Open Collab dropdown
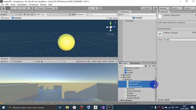Viewport: 196px width, 110px height. coord(146,8)
